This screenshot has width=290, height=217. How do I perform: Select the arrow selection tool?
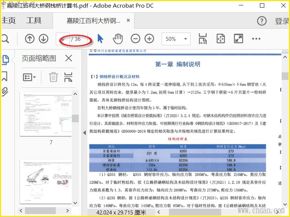[100, 39]
